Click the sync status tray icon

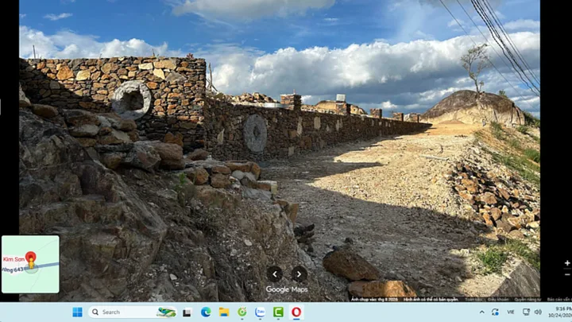pos(495,312)
